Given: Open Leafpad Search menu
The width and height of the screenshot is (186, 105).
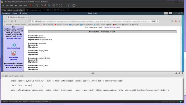Looking at the screenshot, I should [11, 76].
